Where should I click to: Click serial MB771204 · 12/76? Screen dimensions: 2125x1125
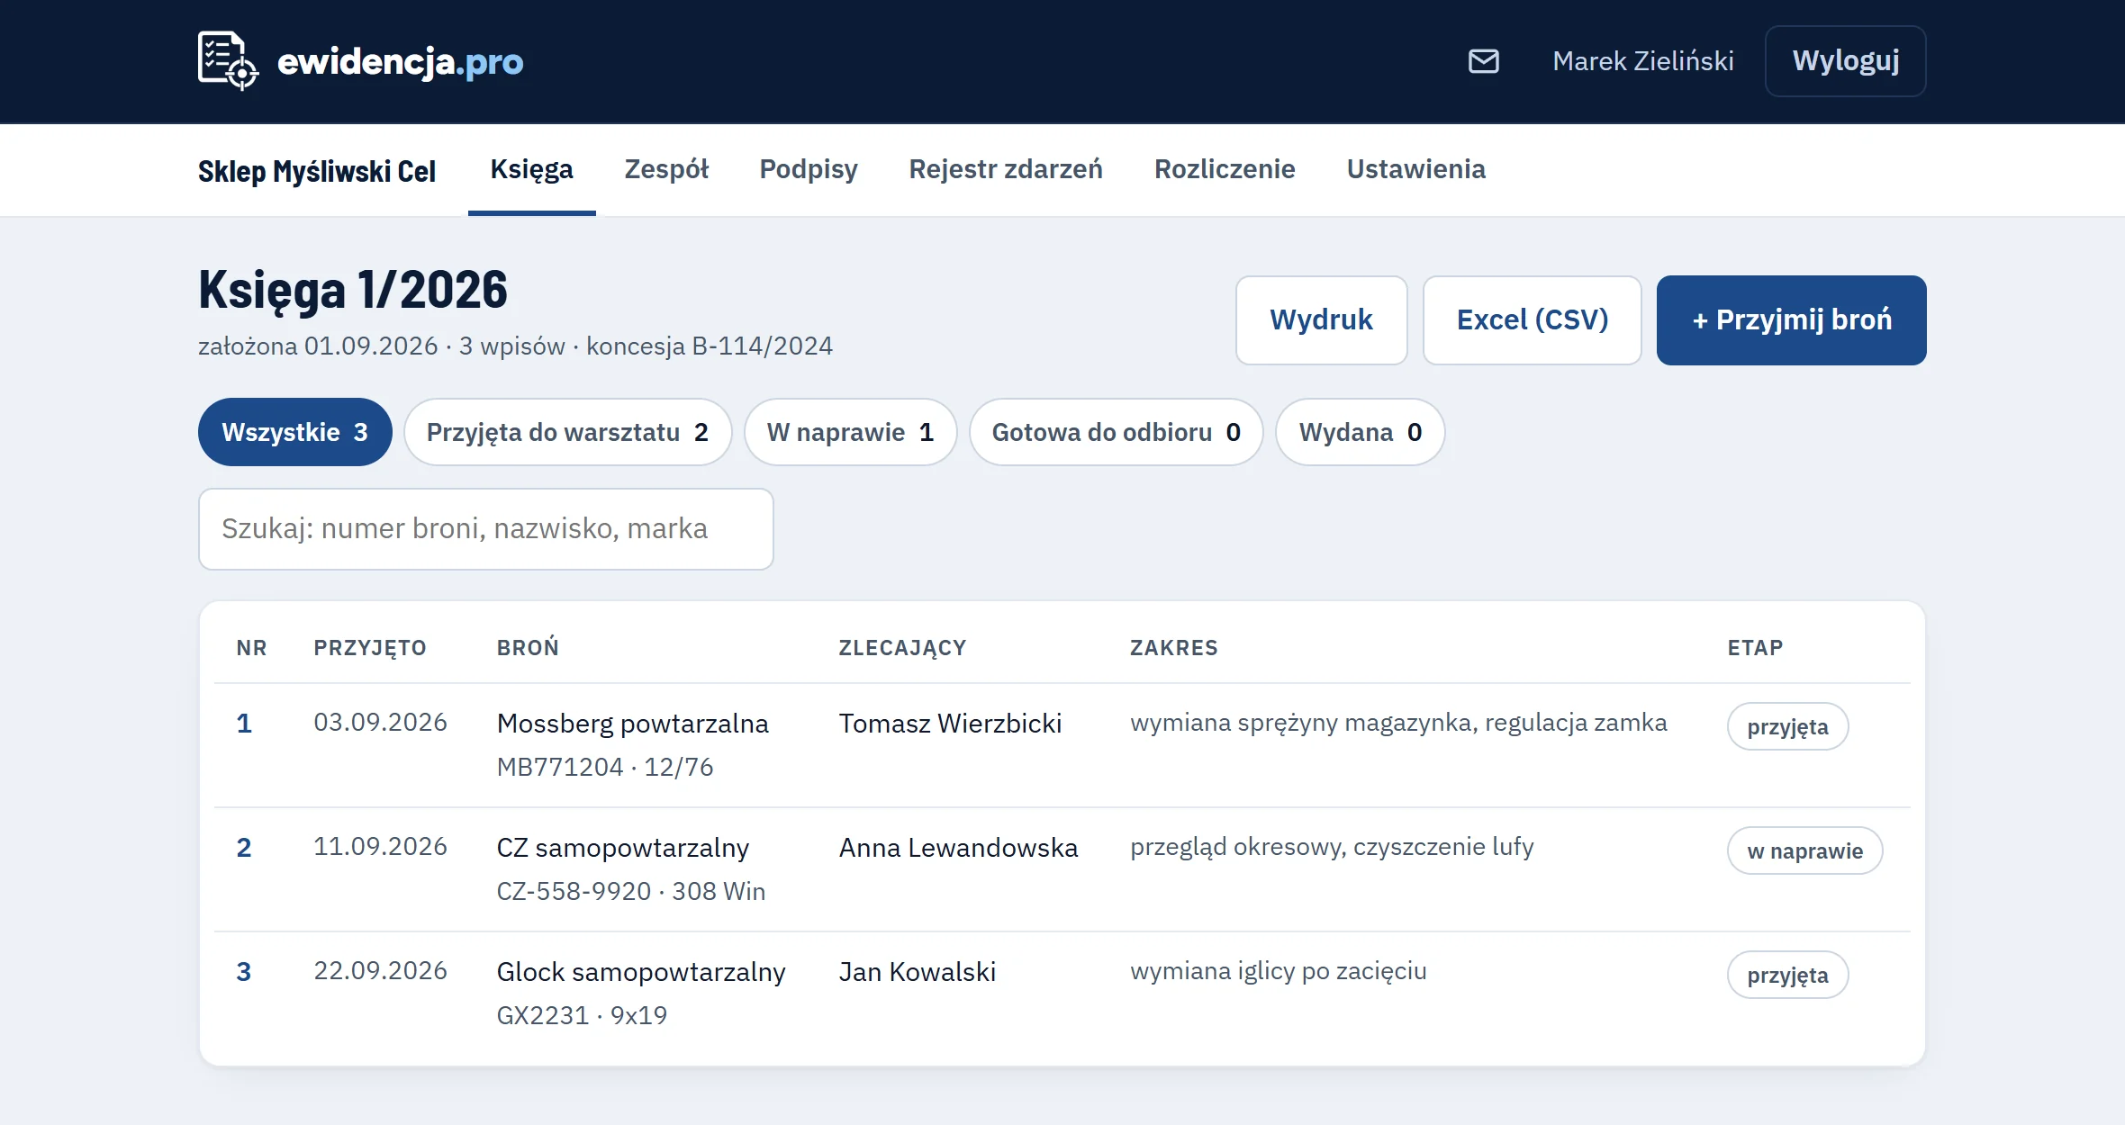click(605, 767)
